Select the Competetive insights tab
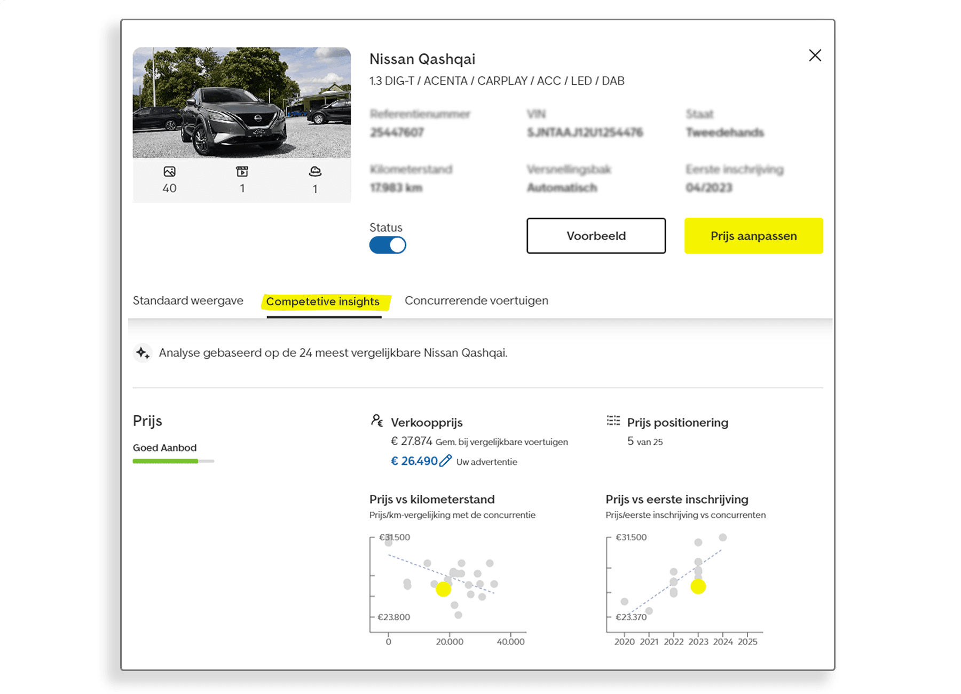 [323, 302]
